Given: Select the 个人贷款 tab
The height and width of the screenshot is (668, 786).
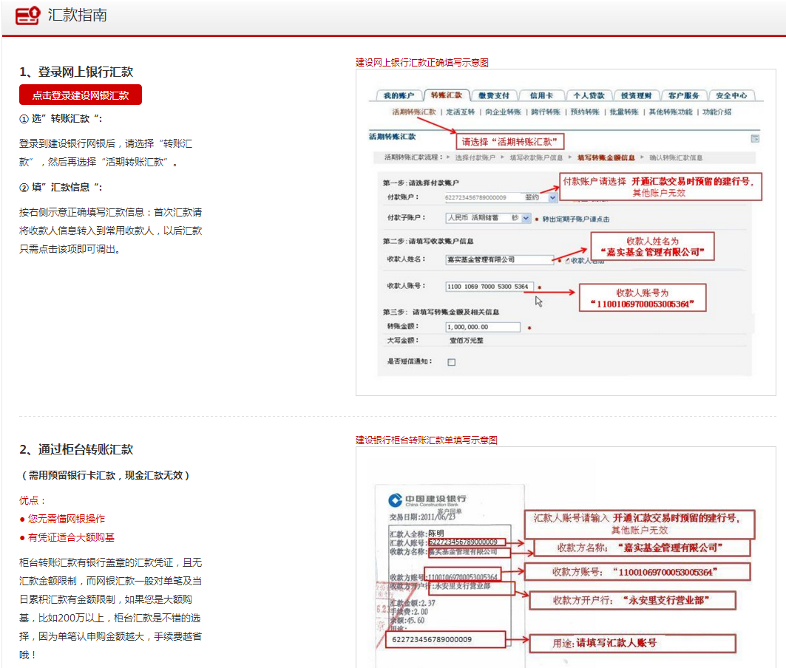Looking at the screenshot, I should click(x=589, y=95).
